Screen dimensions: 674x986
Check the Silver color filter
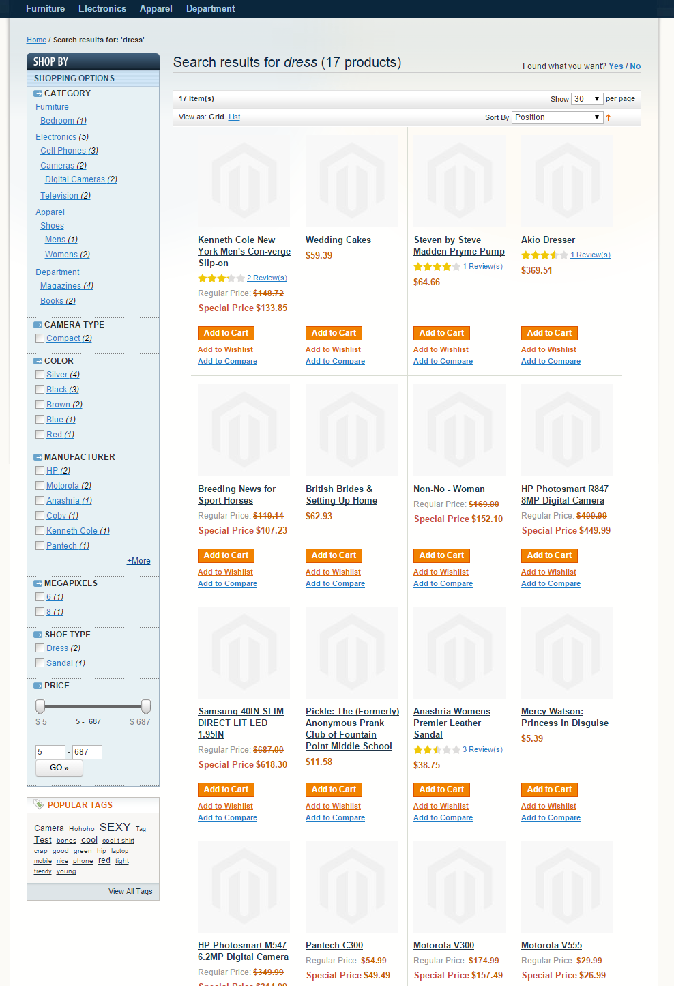coord(40,375)
